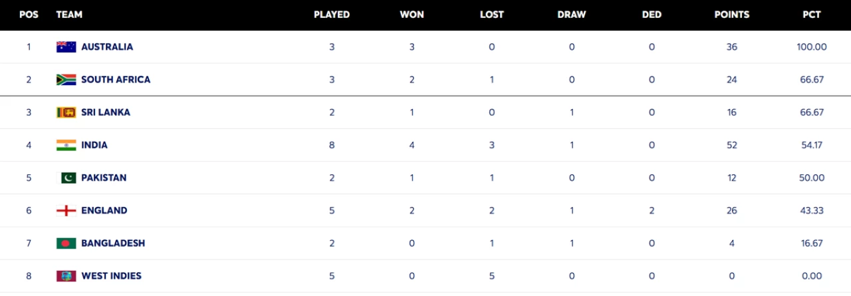Select the SRI LANKA team name

click(106, 112)
